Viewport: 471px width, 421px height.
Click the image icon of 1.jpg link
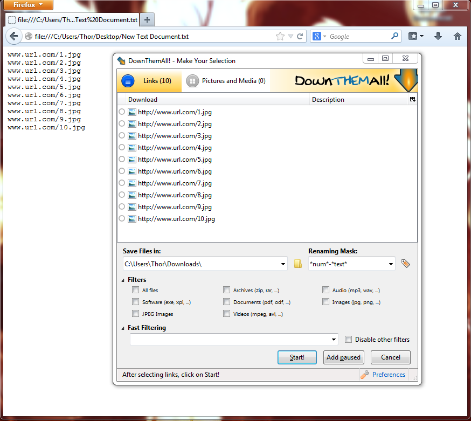tap(131, 112)
